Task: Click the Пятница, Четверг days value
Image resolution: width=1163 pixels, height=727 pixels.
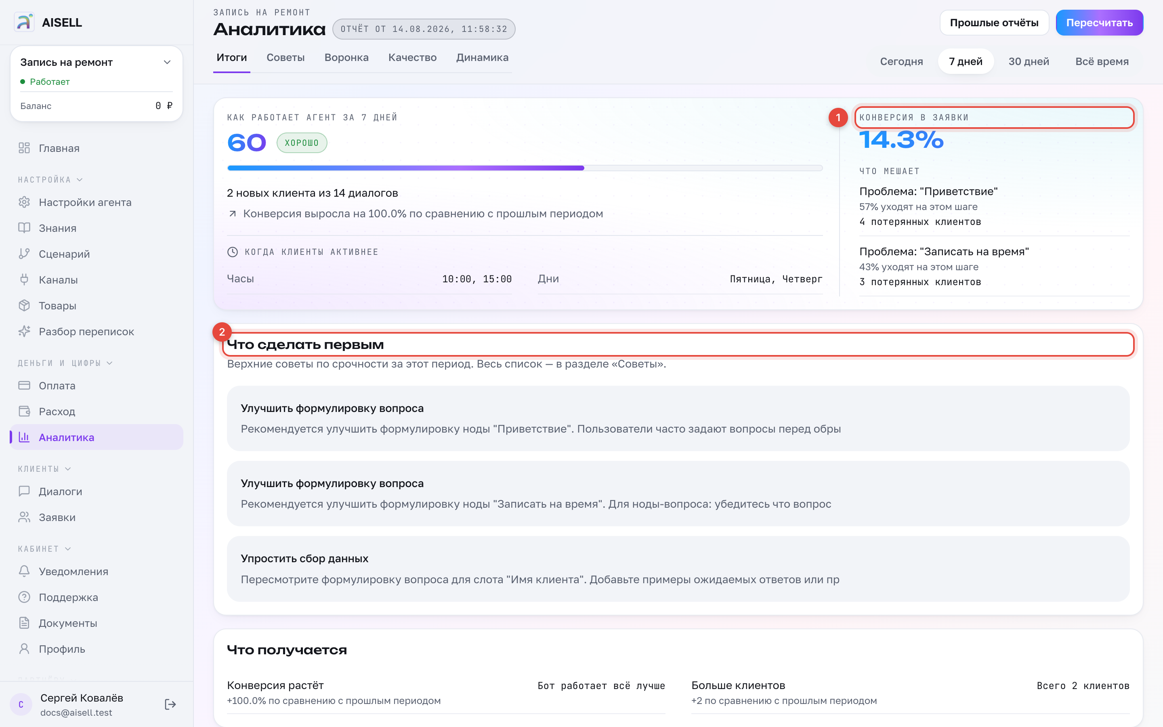Action: 776,279
